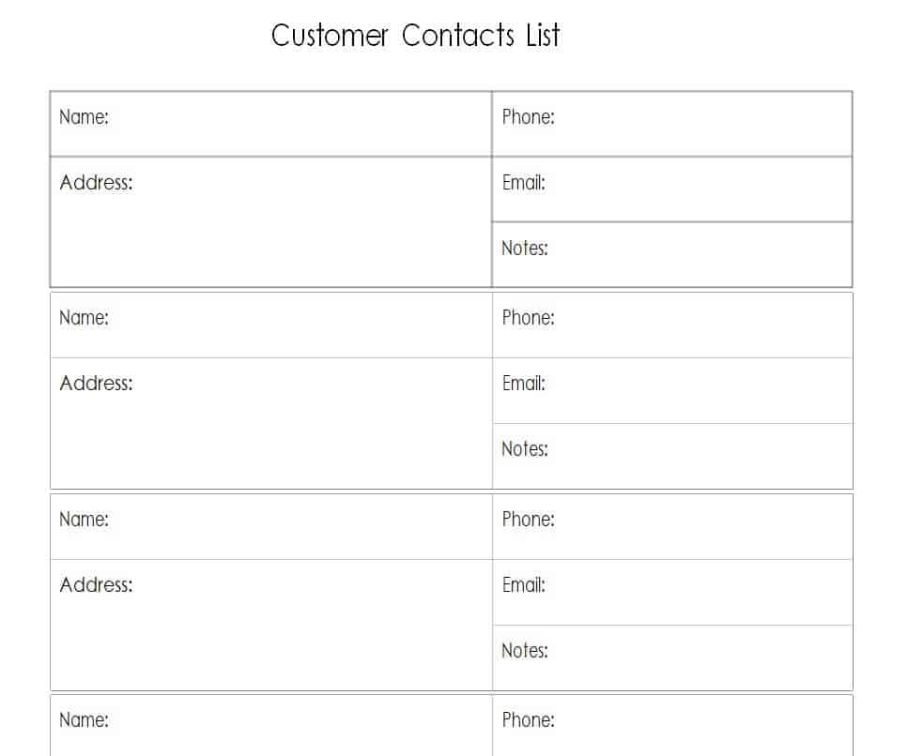Click the word "Contacts" in the title
The width and height of the screenshot is (908, 756).
(x=458, y=36)
